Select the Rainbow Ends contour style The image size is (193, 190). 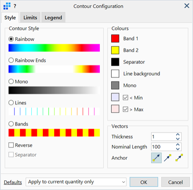[11, 61]
